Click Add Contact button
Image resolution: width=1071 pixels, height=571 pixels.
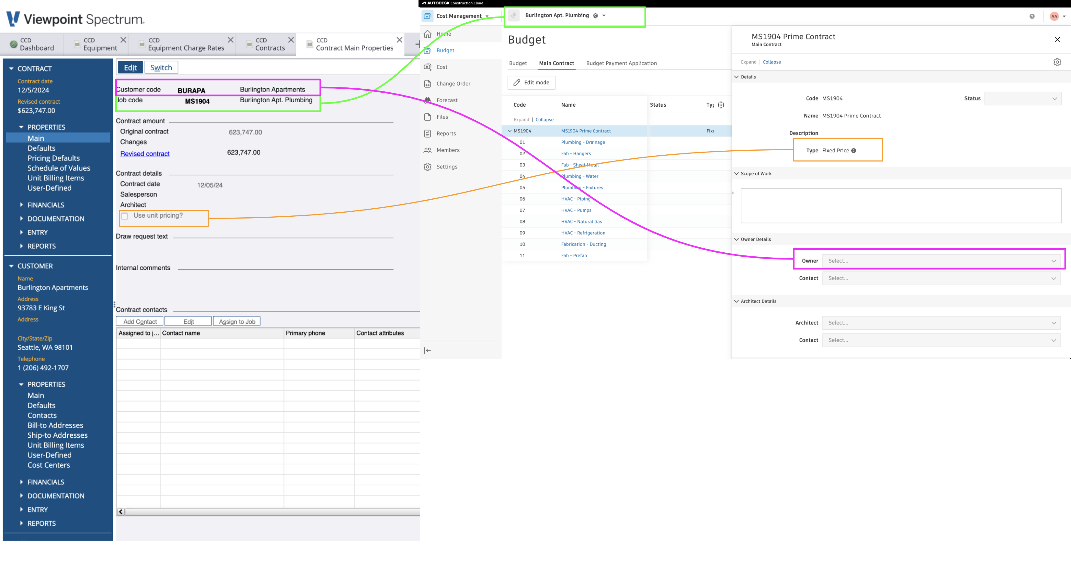click(x=140, y=321)
